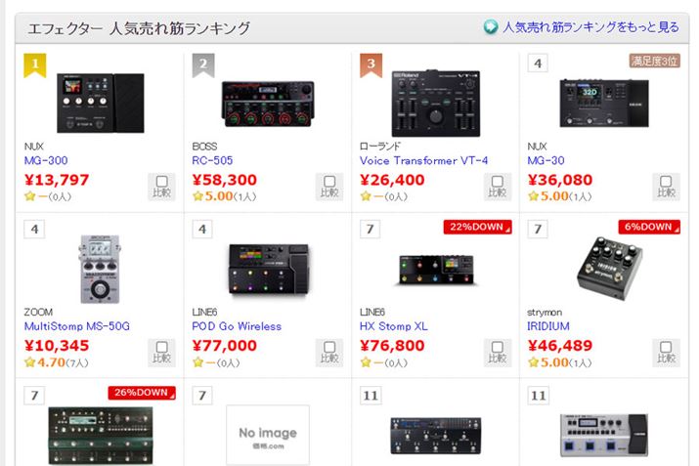The image size is (699, 466).
Task: Open the MultiStomp MS-50G link
Action: click(x=76, y=326)
